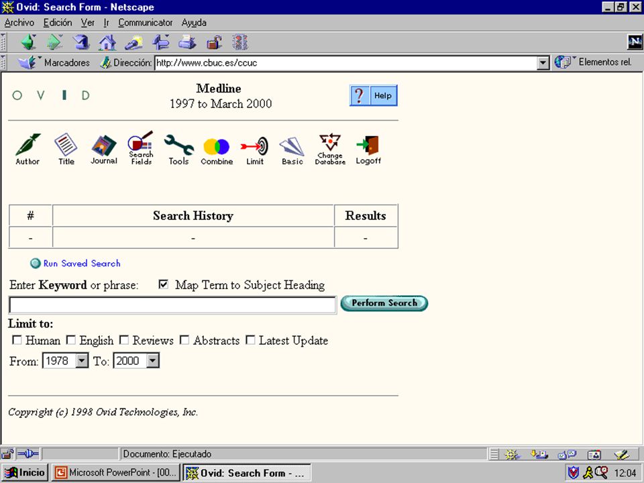
Task: Click the Help button label
Action: click(x=383, y=96)
